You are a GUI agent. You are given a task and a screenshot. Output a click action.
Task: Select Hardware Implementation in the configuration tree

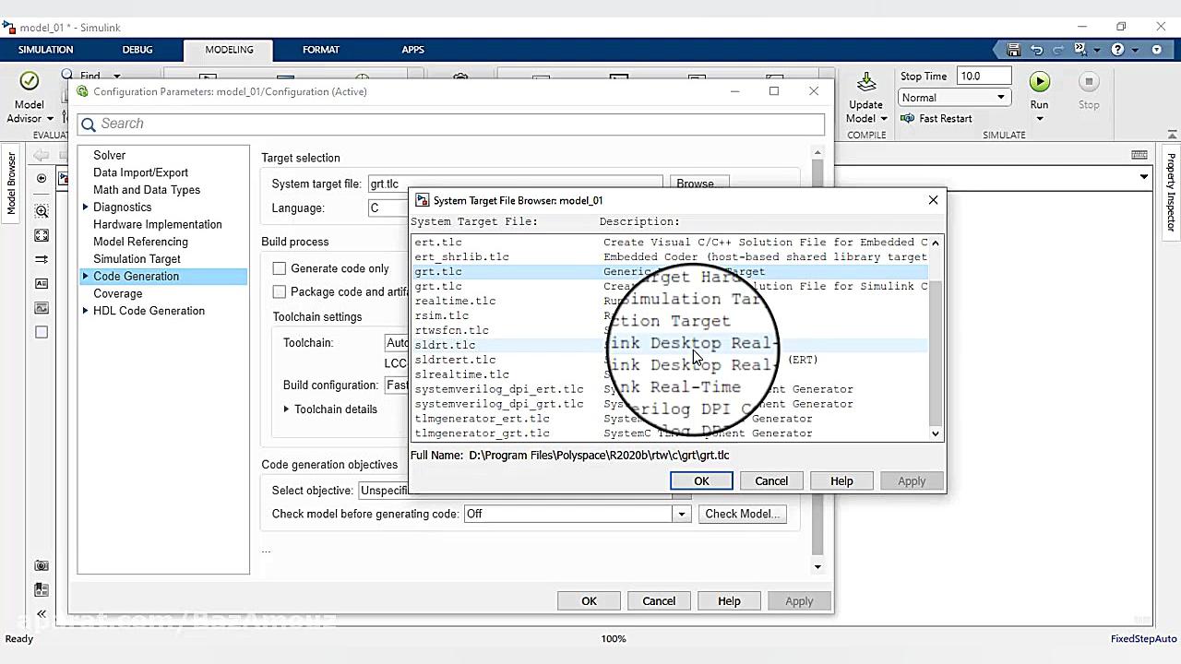(x=158, y=224)
